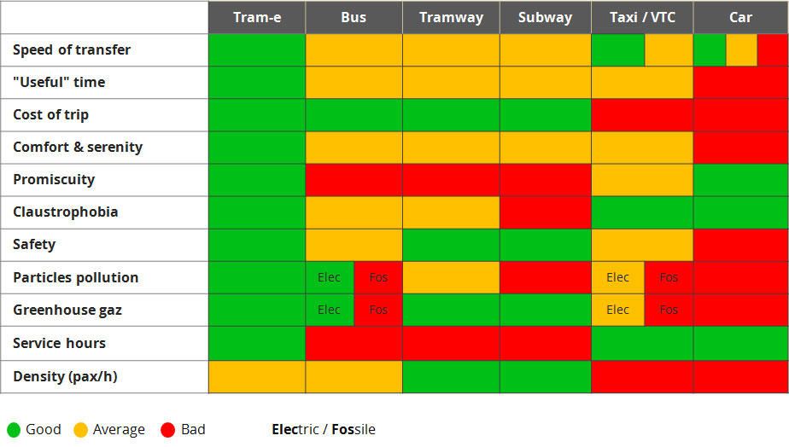Click Taxi Fos cell in Greenhouse gaz row
Viewport: 789px width, 447px height.
click(x=669, y=310)
